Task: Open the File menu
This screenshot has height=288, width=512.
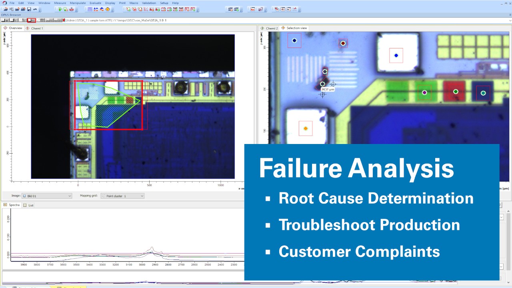Action: tap(12, 3)
